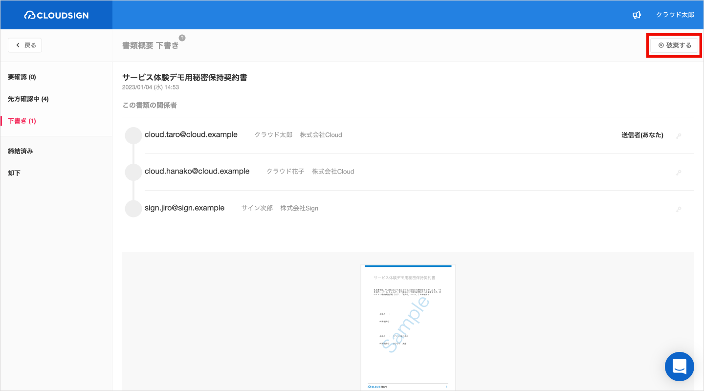Screen dimensions: 704x391
Task: Click the key icon for cloud.taro@cloud.example
Action: (x=679, y=136)
